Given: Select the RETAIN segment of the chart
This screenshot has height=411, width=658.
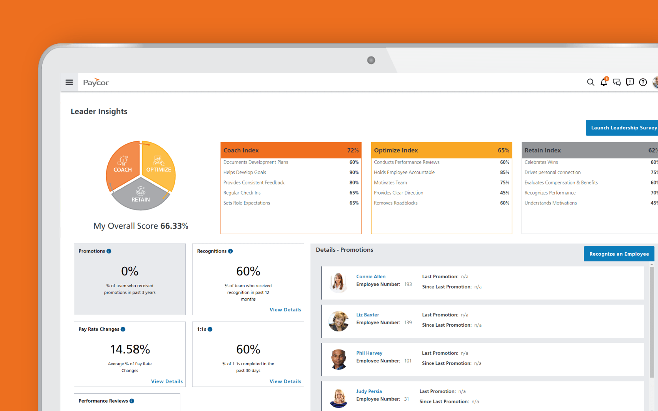Looking at the screenshot, I should coord(141,194).
